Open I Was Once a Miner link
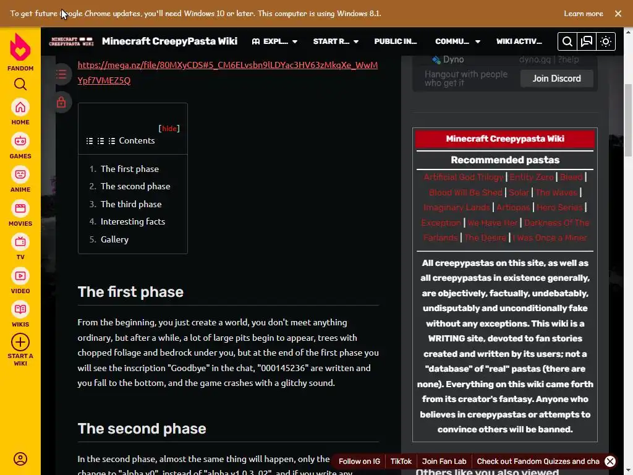633x475 pixels. (x=550, y=237)
